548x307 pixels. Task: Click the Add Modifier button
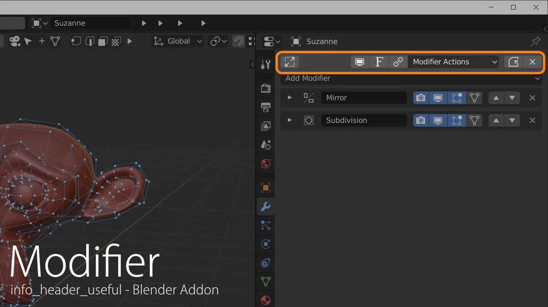pyautogui.click(x=411, y=78)
